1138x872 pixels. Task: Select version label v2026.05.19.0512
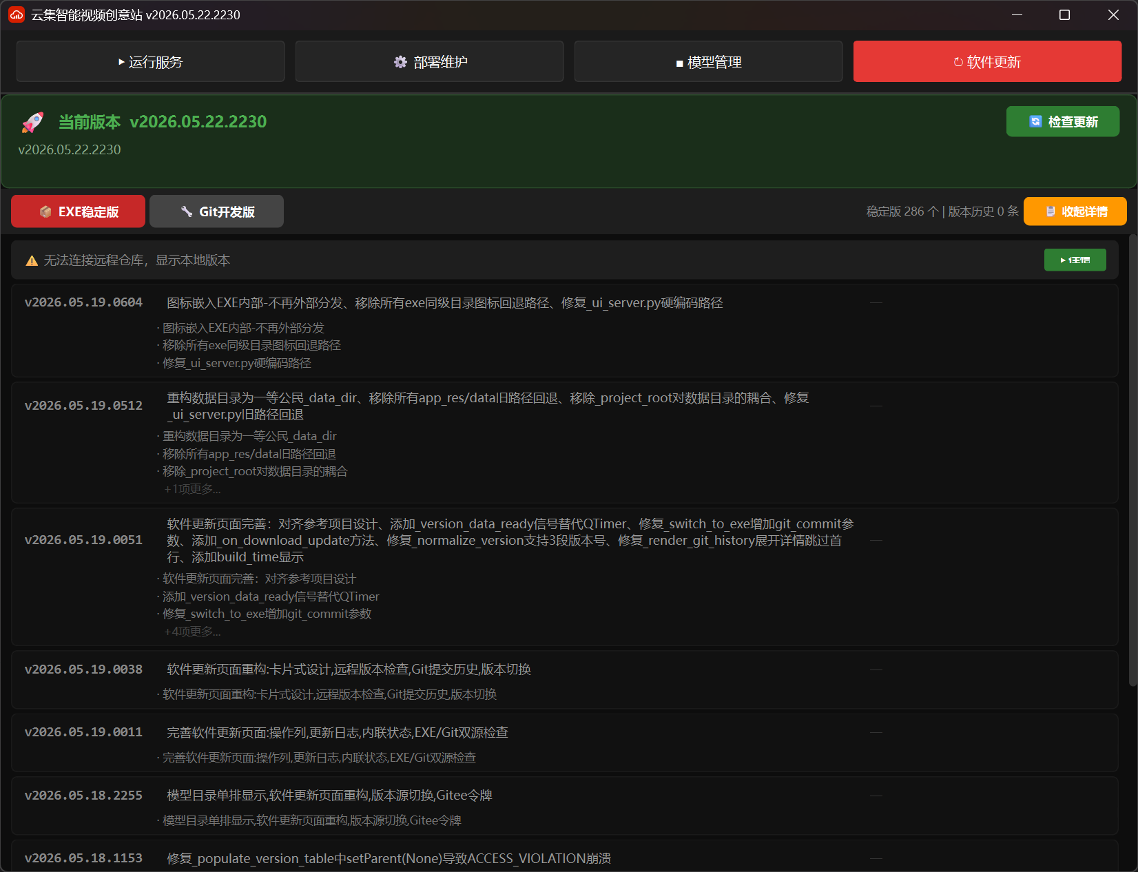(x=83, y=406)
